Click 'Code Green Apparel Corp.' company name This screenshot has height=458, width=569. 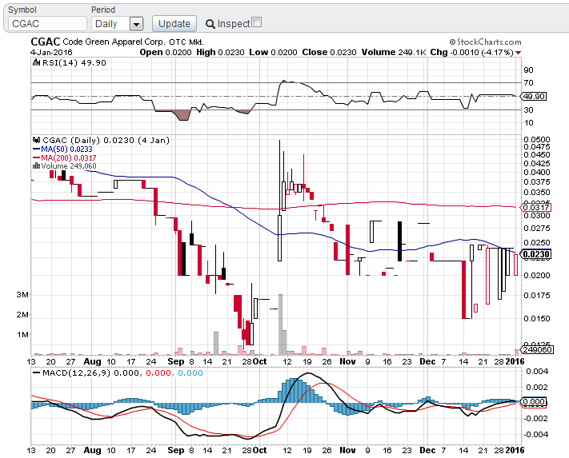click(114, 42)
